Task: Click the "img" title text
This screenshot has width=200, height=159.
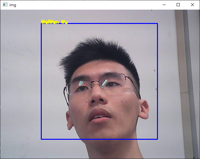Action: (13, 5)
